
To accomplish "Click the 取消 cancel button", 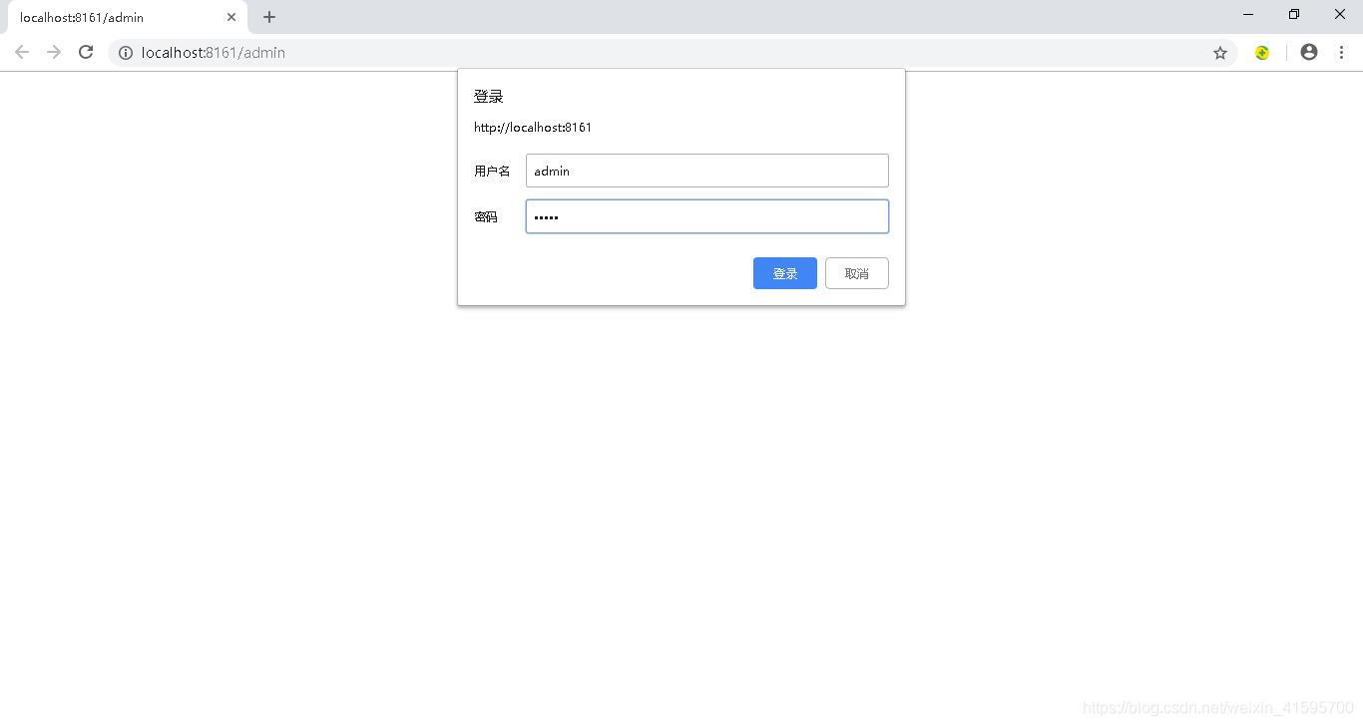I will [x=856, y=273].
